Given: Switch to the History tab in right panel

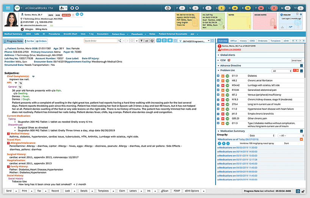Looking at the screenshot, I should pyautogui.click(x=243, y=41).
